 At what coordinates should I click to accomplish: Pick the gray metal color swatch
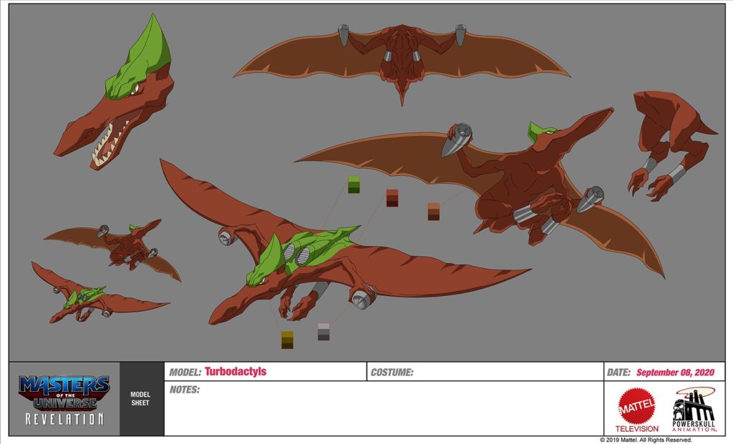[x=324, y=332]
